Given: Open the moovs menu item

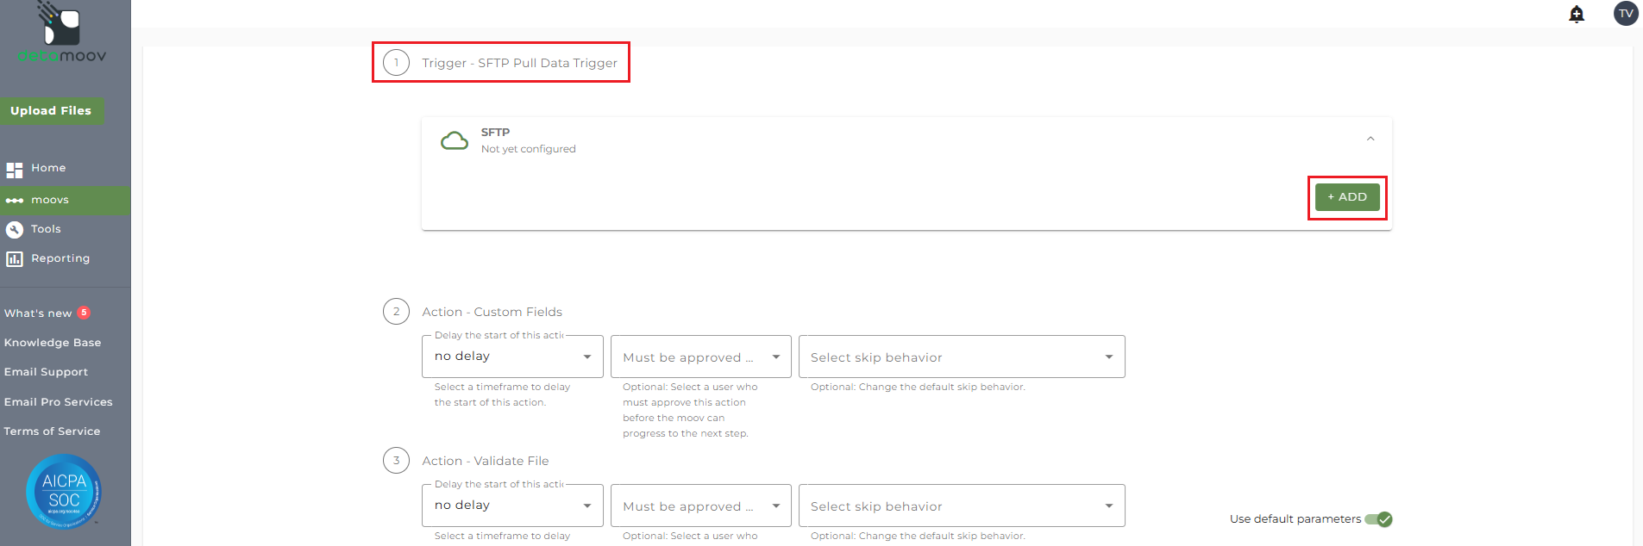Looking at the screenshot, I should 50,200.
